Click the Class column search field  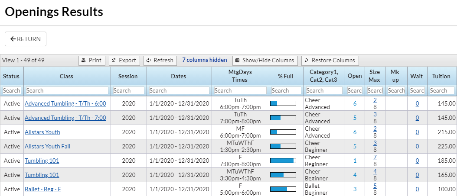tap(67, 90)
